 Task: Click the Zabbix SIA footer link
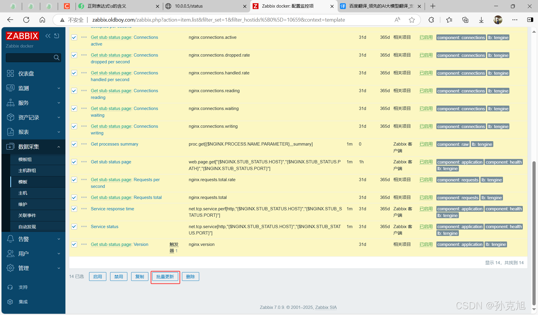pos(326,307)
